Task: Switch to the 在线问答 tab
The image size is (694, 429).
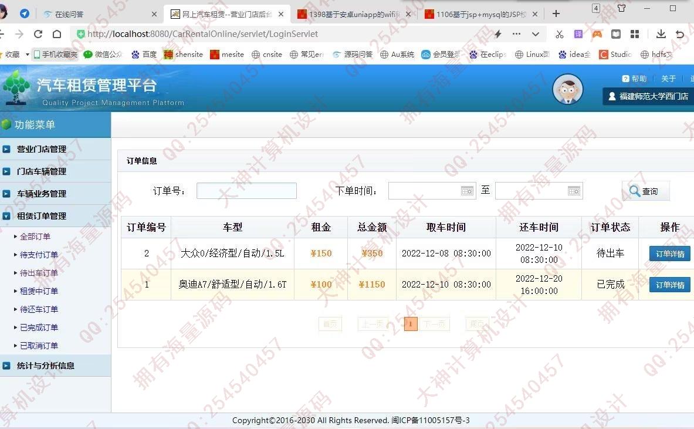Action: click(100, 14)
